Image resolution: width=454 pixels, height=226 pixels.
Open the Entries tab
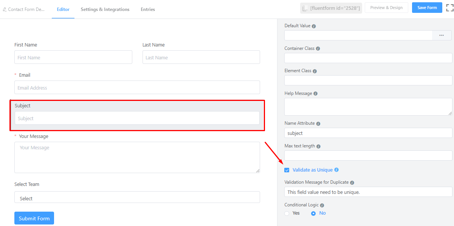coord(148,9)
